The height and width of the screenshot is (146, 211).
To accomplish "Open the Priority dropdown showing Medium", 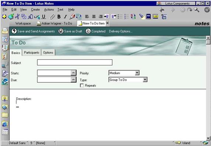I will (x=137, y=73).
